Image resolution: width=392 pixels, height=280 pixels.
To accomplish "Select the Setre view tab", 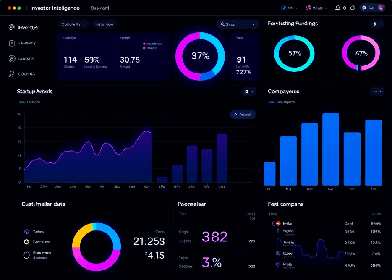I will (x=105, y=24).
